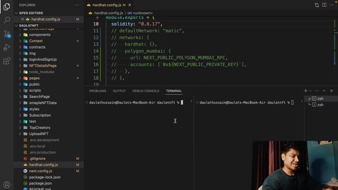Open Run and Debug view
The height and width of the screenshot is (190, 338).
[7, 47]
